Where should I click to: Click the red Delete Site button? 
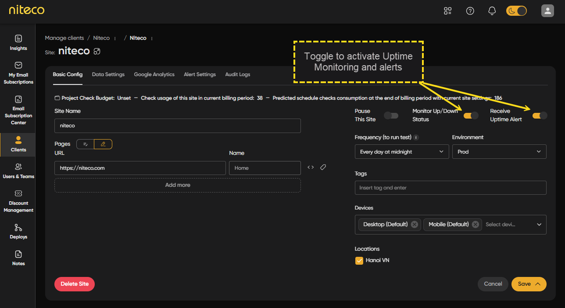[x=75, y=284]
